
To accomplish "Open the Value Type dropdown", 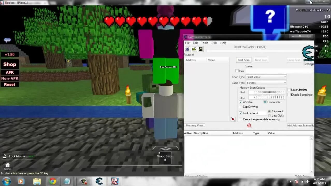I will click(266, 83).
